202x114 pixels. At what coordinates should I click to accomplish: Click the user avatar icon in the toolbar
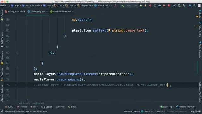[199, 6]
